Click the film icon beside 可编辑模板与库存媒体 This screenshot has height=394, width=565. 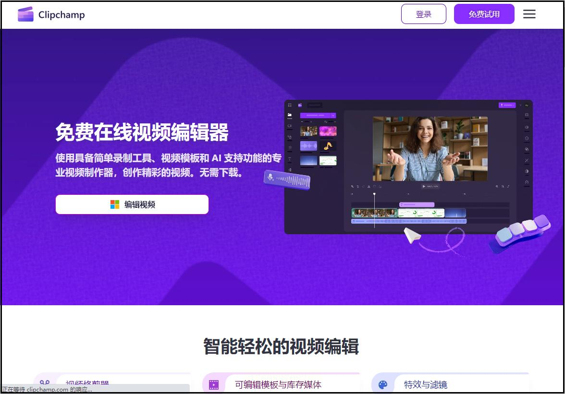point(214,385)
